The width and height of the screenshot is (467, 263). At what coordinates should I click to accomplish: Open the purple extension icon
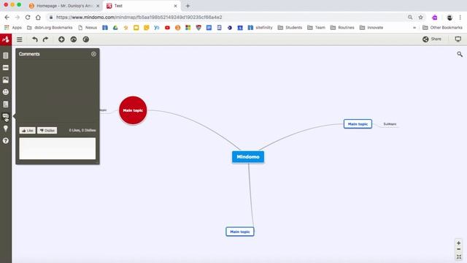click(435, 18)
